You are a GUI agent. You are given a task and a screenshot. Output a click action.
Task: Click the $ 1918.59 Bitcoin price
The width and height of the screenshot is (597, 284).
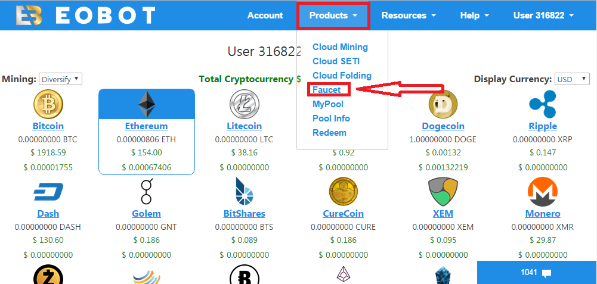coord(48,153)
